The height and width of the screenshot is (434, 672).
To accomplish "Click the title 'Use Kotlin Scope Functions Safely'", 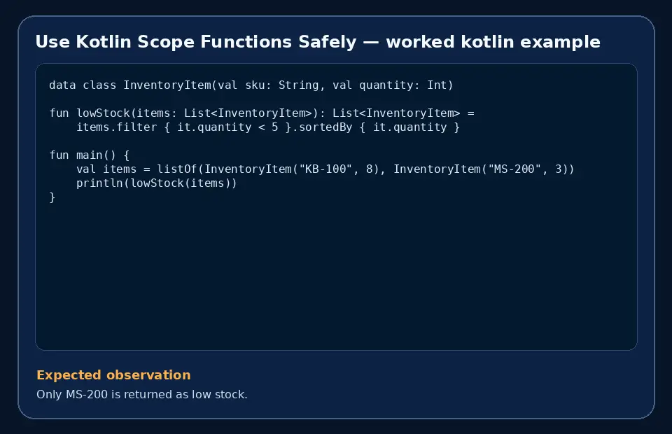I will tap(318, 42).
